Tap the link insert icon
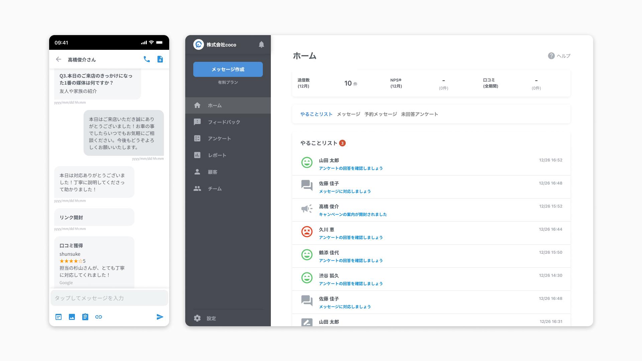642x361 pixels. pos(99,317)
